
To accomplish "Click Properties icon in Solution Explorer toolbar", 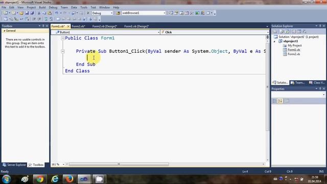I will point(275,32).
